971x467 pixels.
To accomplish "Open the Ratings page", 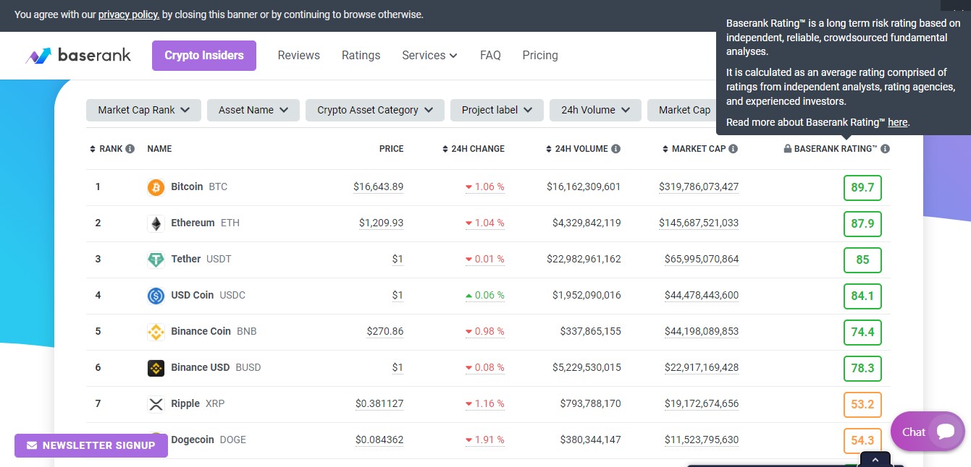I will click(361, 56).
